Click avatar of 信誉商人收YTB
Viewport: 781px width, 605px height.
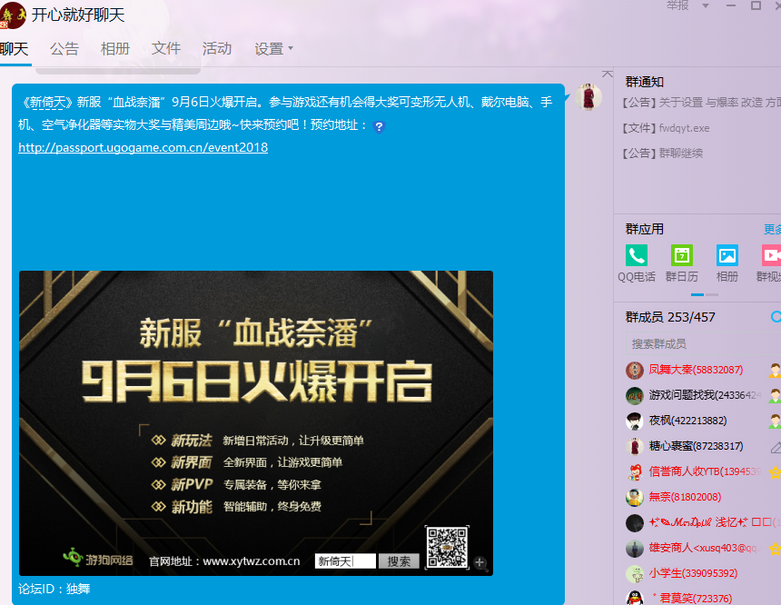[635, 472]
